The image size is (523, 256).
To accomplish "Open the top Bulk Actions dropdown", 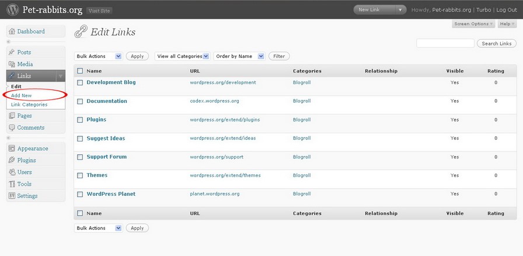I will pos(99,56).
